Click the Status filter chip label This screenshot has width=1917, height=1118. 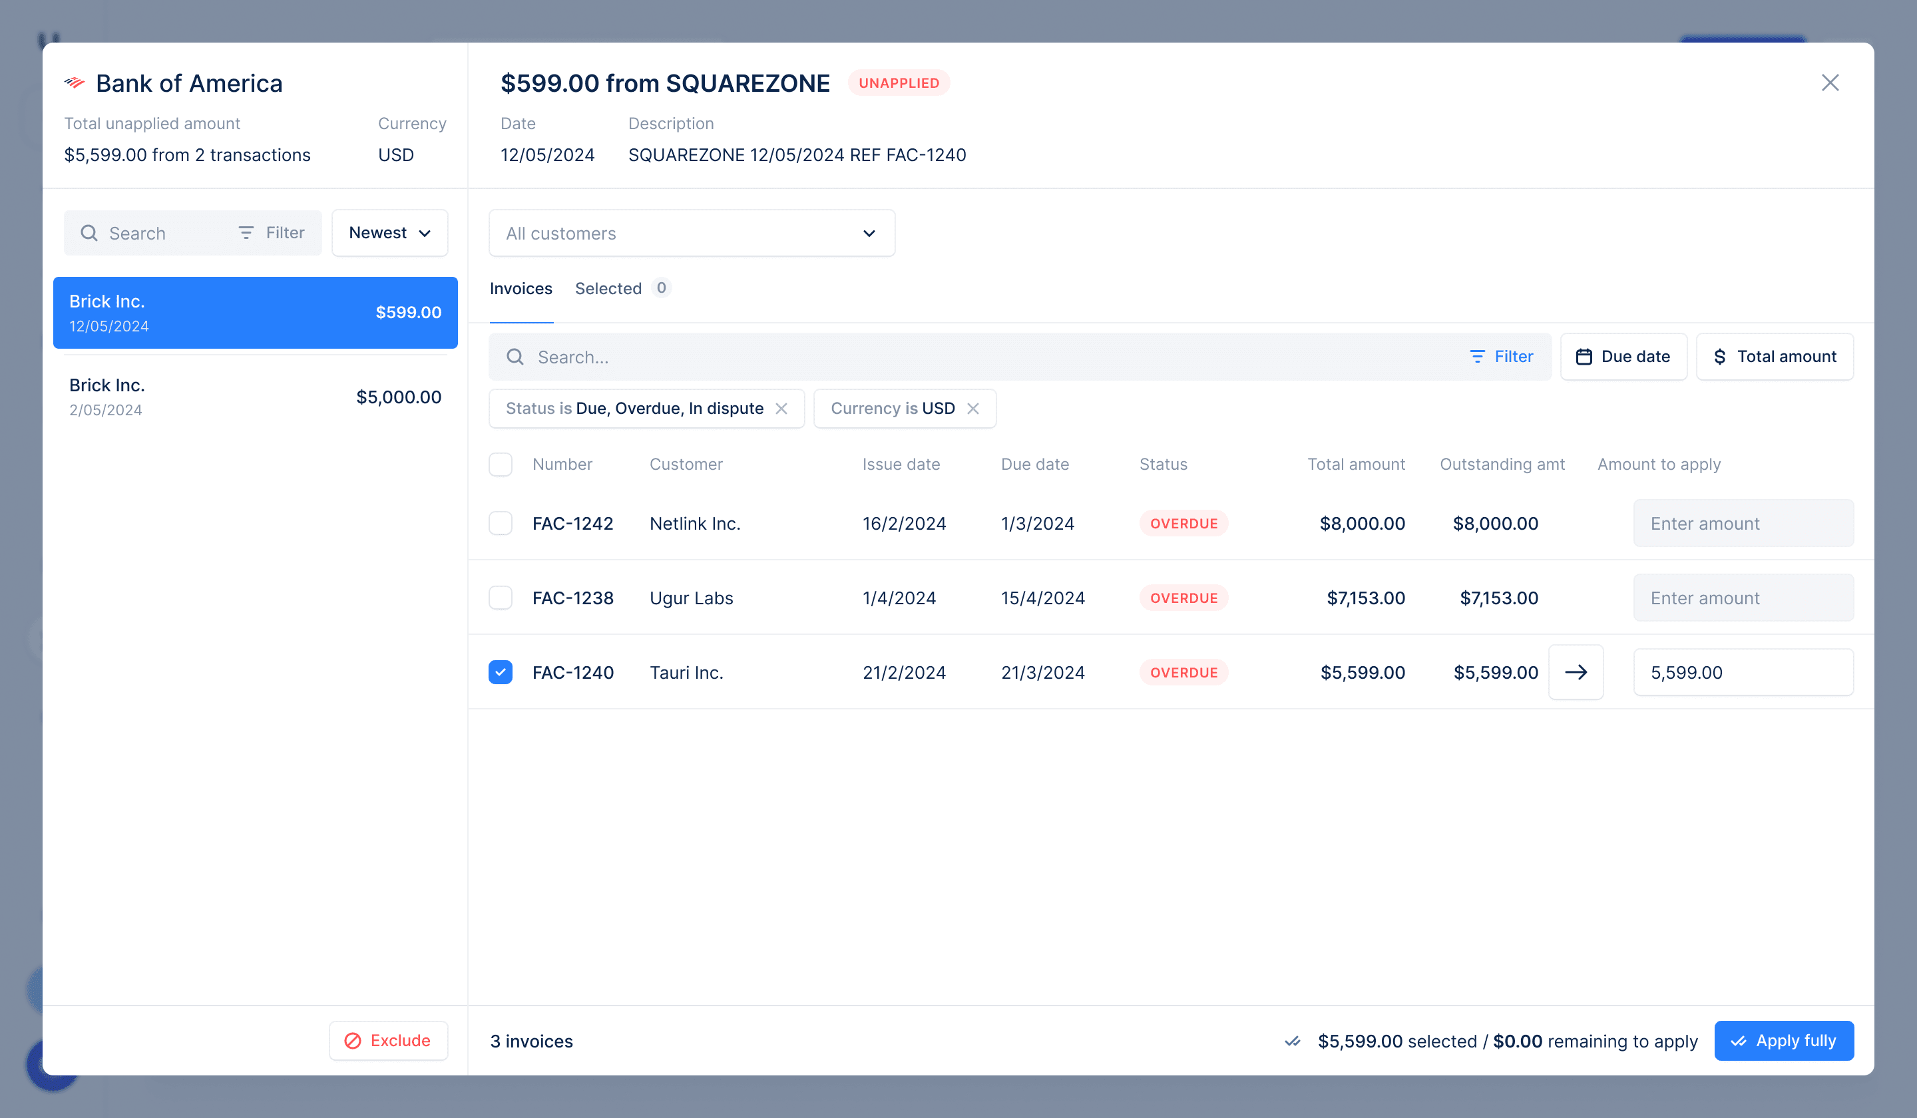click(x=634, y=409)
